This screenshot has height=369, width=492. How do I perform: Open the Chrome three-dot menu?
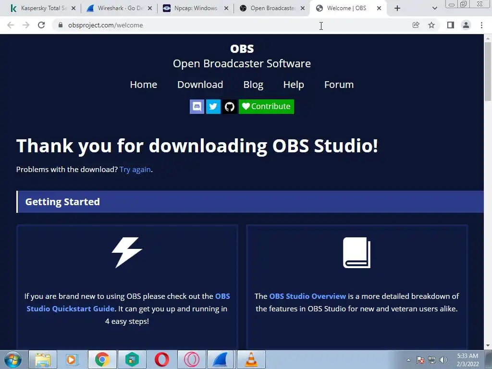[x=481, y=25]
